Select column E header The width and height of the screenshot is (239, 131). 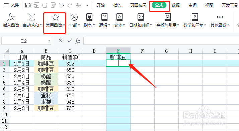click(118, 51)
